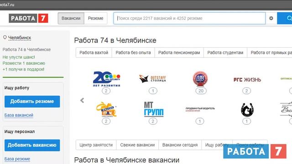Viewport: 292px width, 164px height.
Task: Click the blue search magnifier button
Action: (x=285, y=18)
